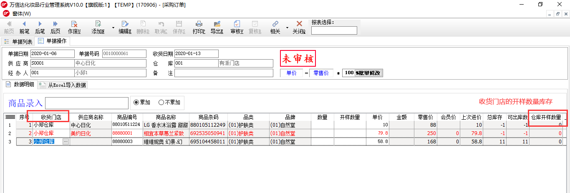Click supplier code field S0001
This screenshot has width=570, height=193.
[x=52, y=63]
